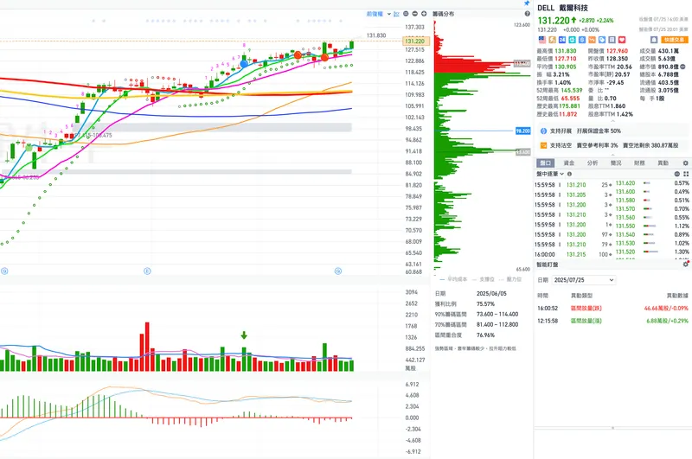Click the grid layout icon above the order book
The height and width of the screenshot is (459, 692).
tap(686, 174)
